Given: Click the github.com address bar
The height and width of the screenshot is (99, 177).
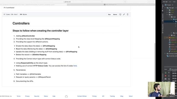Looking at the screenshot, I should 67,2.
